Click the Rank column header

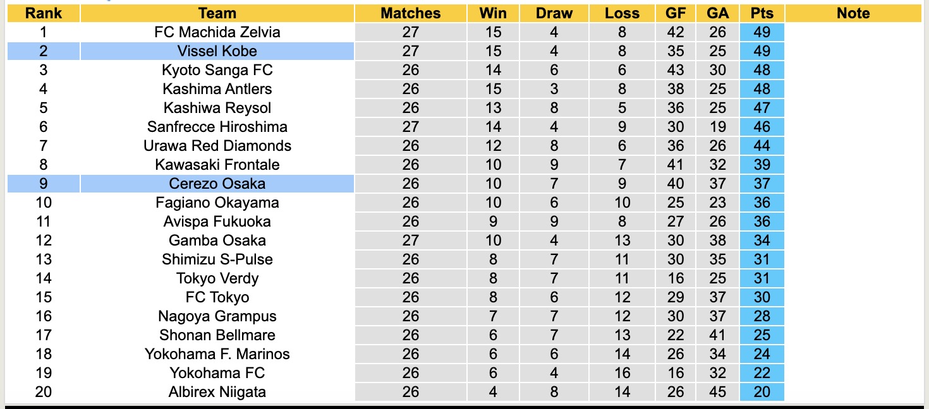pyautogui.click(x=44, y=13)
